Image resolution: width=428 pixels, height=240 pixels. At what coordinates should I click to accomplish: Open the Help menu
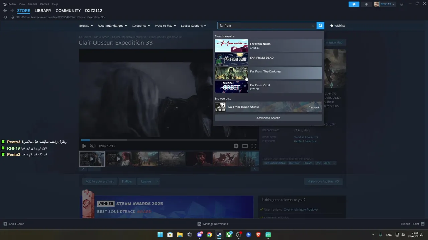coord(55,4)
